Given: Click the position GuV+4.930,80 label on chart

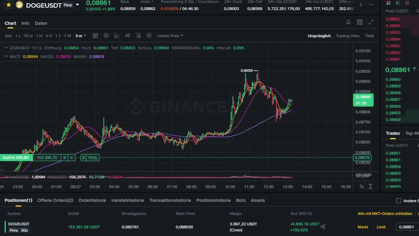Looking at the screenshot, I should [16, 158].
